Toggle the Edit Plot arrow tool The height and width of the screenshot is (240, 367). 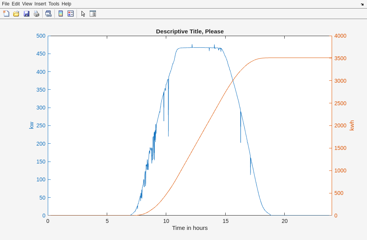pyautogui.click(x=83, y=14)
